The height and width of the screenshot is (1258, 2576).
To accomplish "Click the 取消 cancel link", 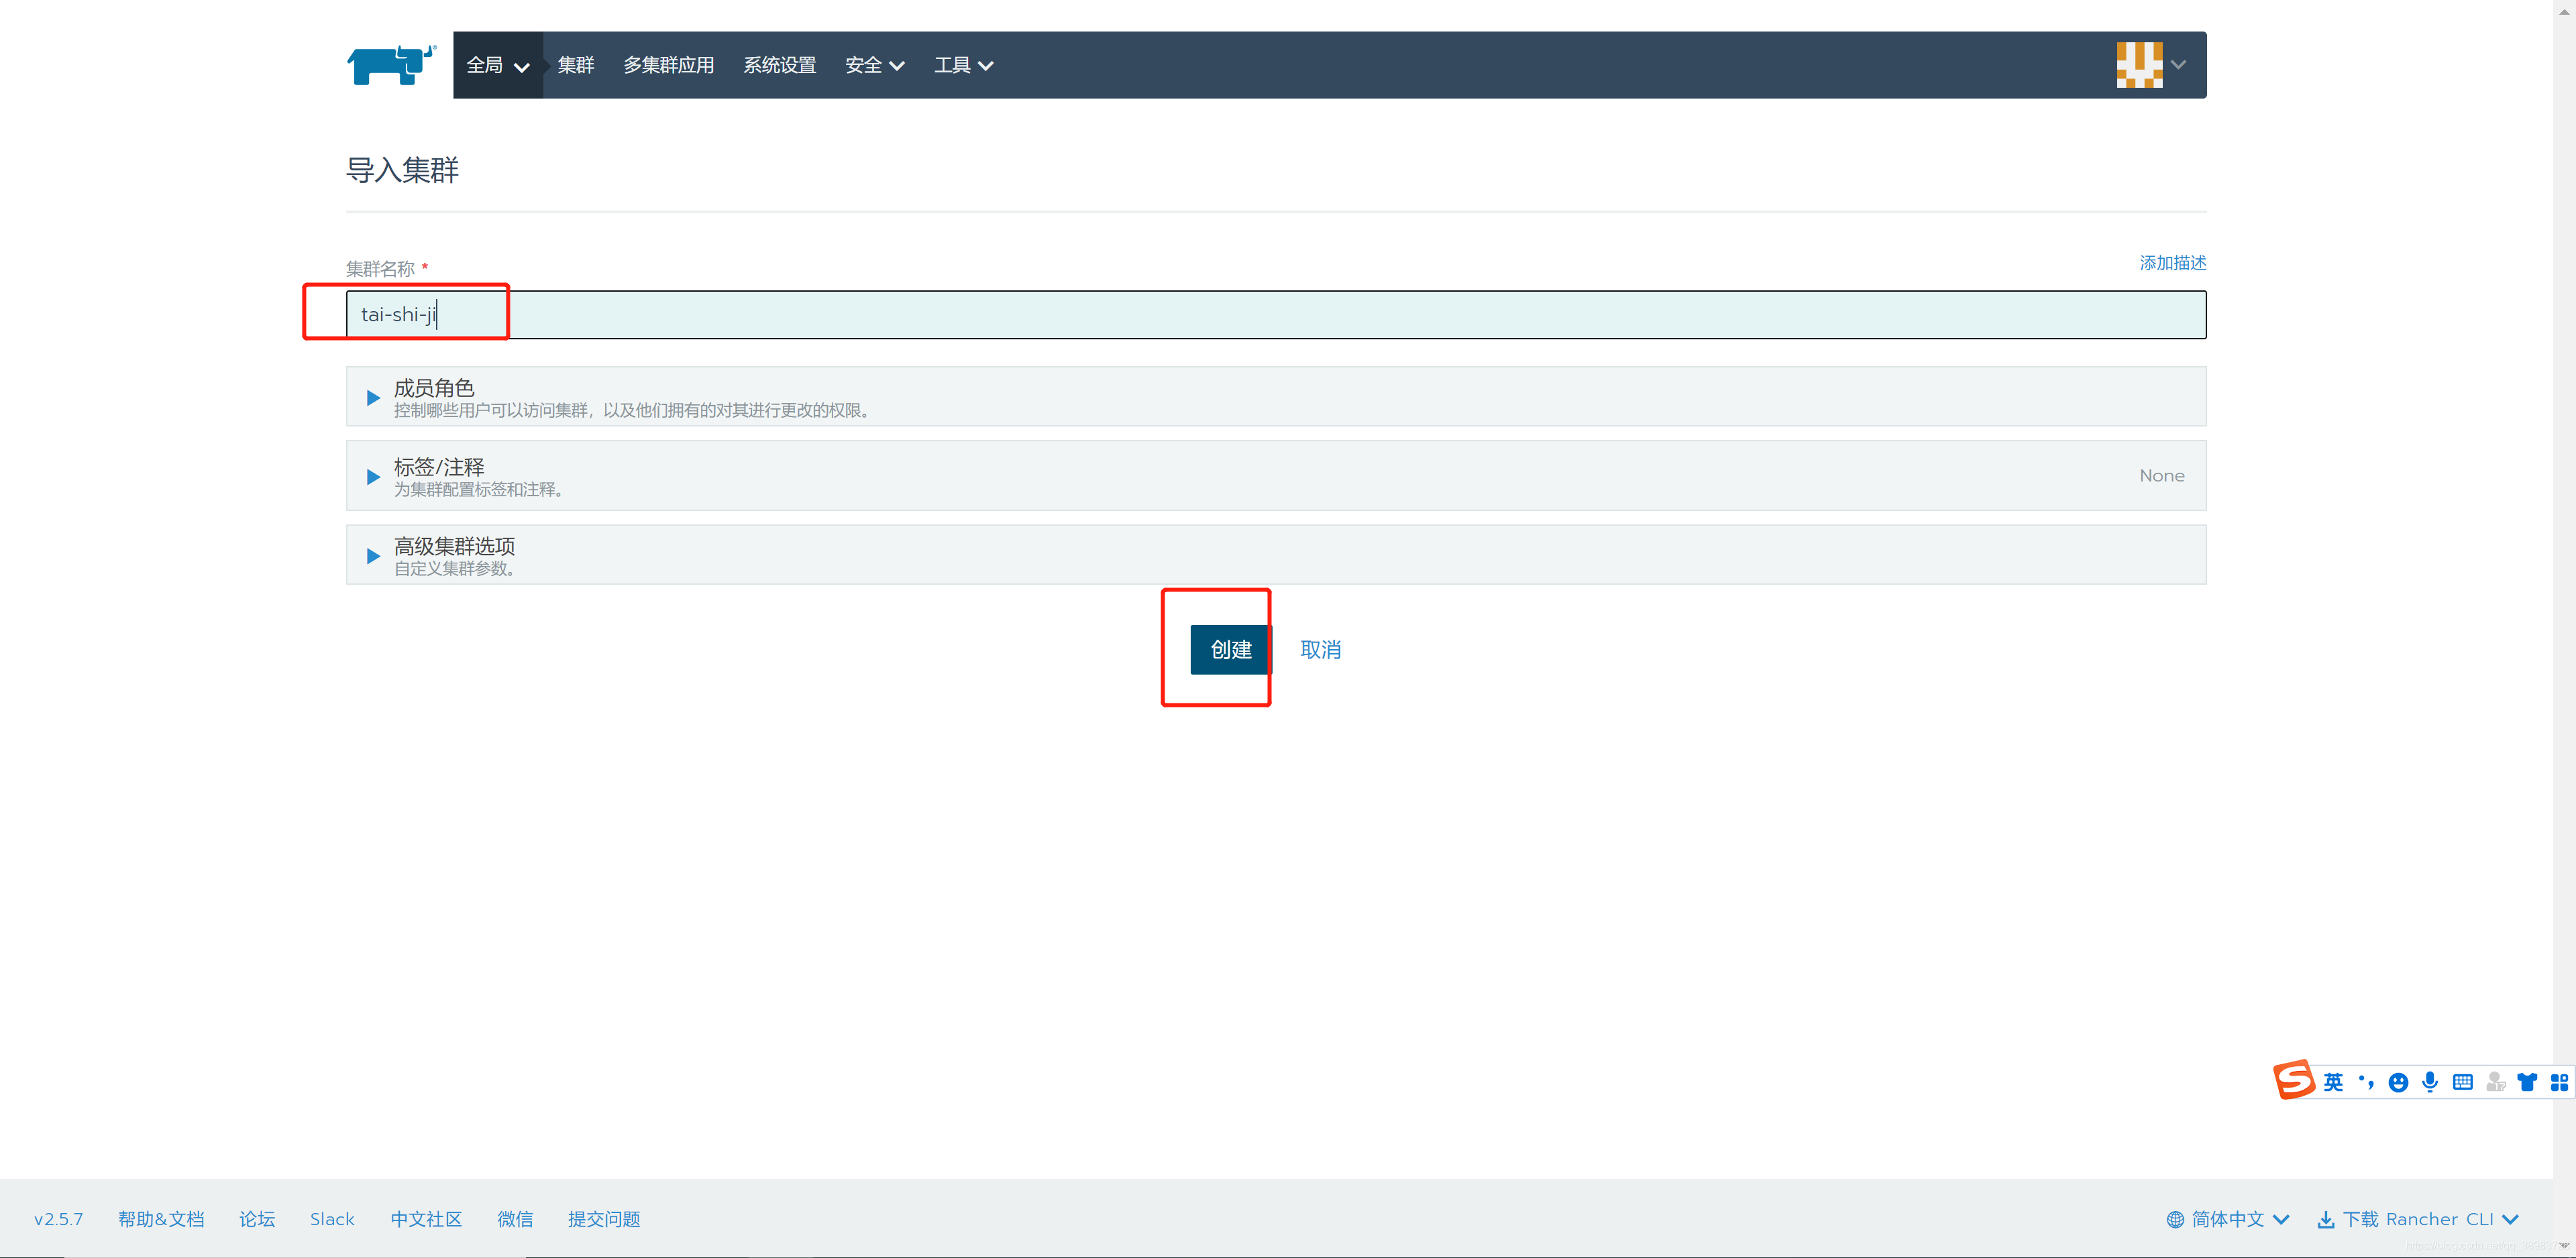I will [1321, 650].
